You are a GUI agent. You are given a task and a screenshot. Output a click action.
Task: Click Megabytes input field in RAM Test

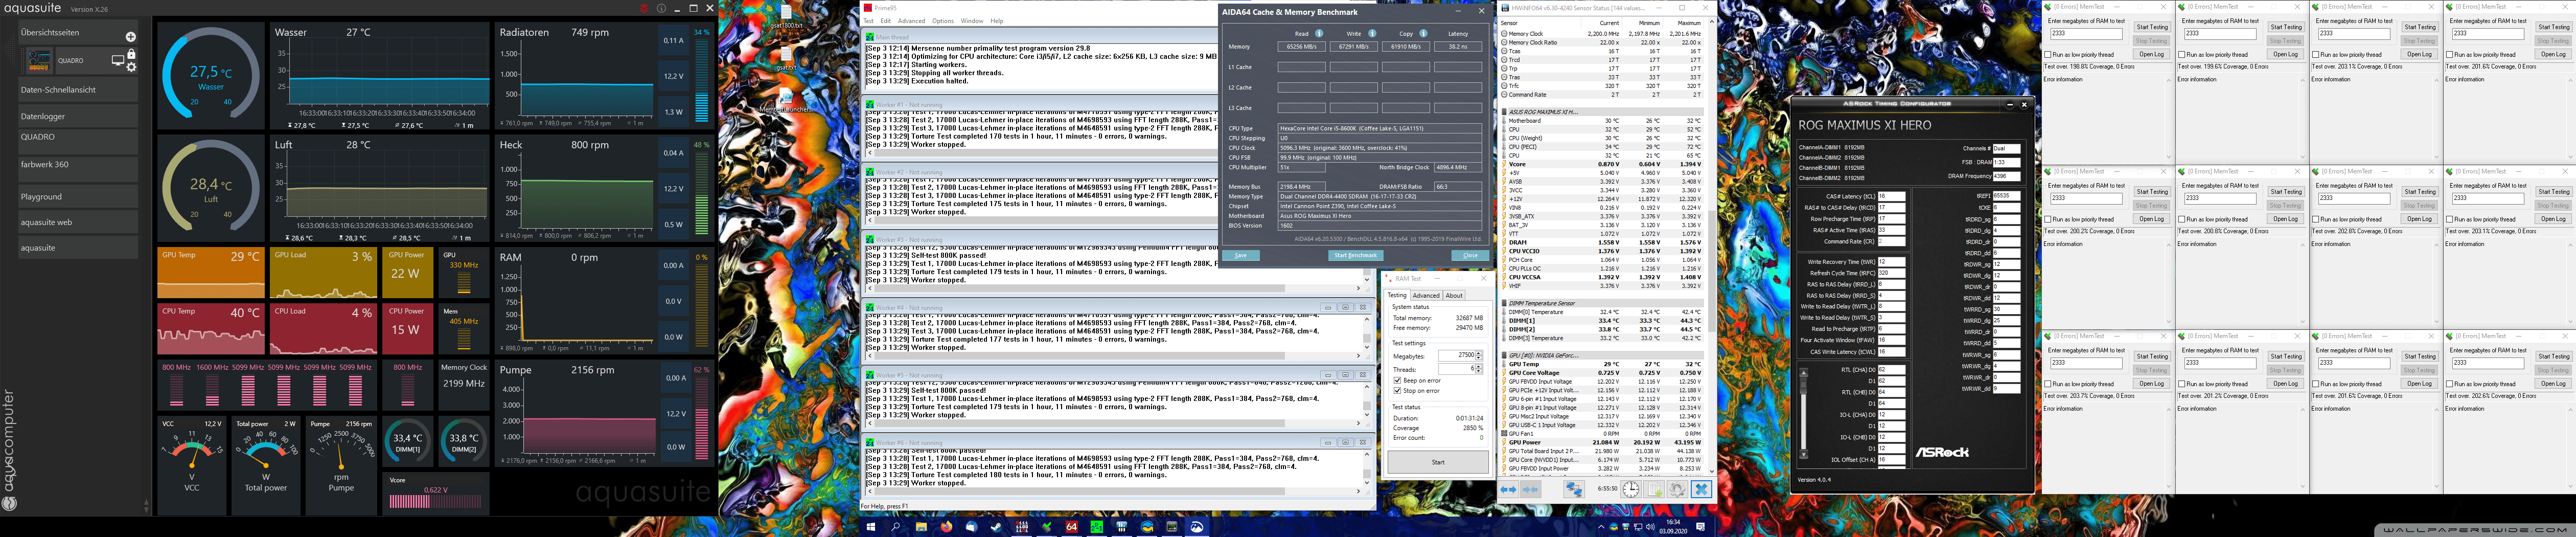(1457, 356)
